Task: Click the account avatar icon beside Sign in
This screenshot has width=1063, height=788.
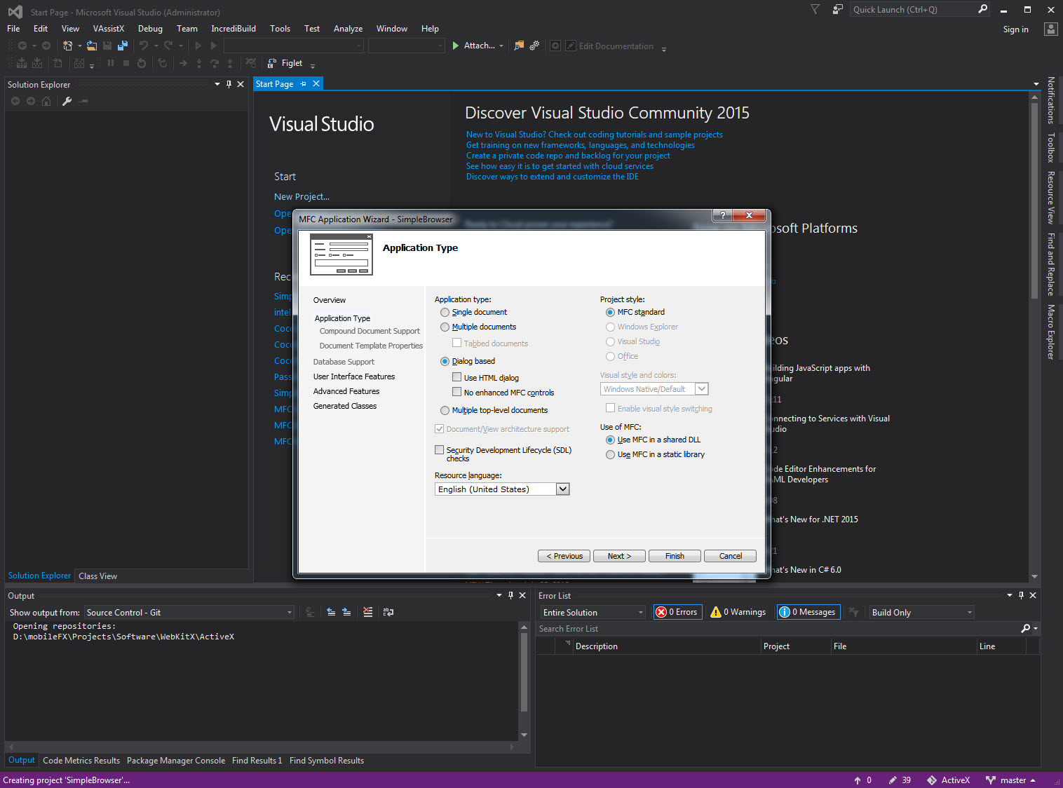Action: coord(1050,29)
